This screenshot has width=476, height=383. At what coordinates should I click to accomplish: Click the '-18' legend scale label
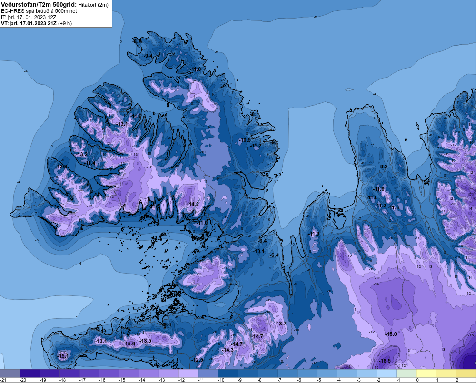tap(62, 380)
